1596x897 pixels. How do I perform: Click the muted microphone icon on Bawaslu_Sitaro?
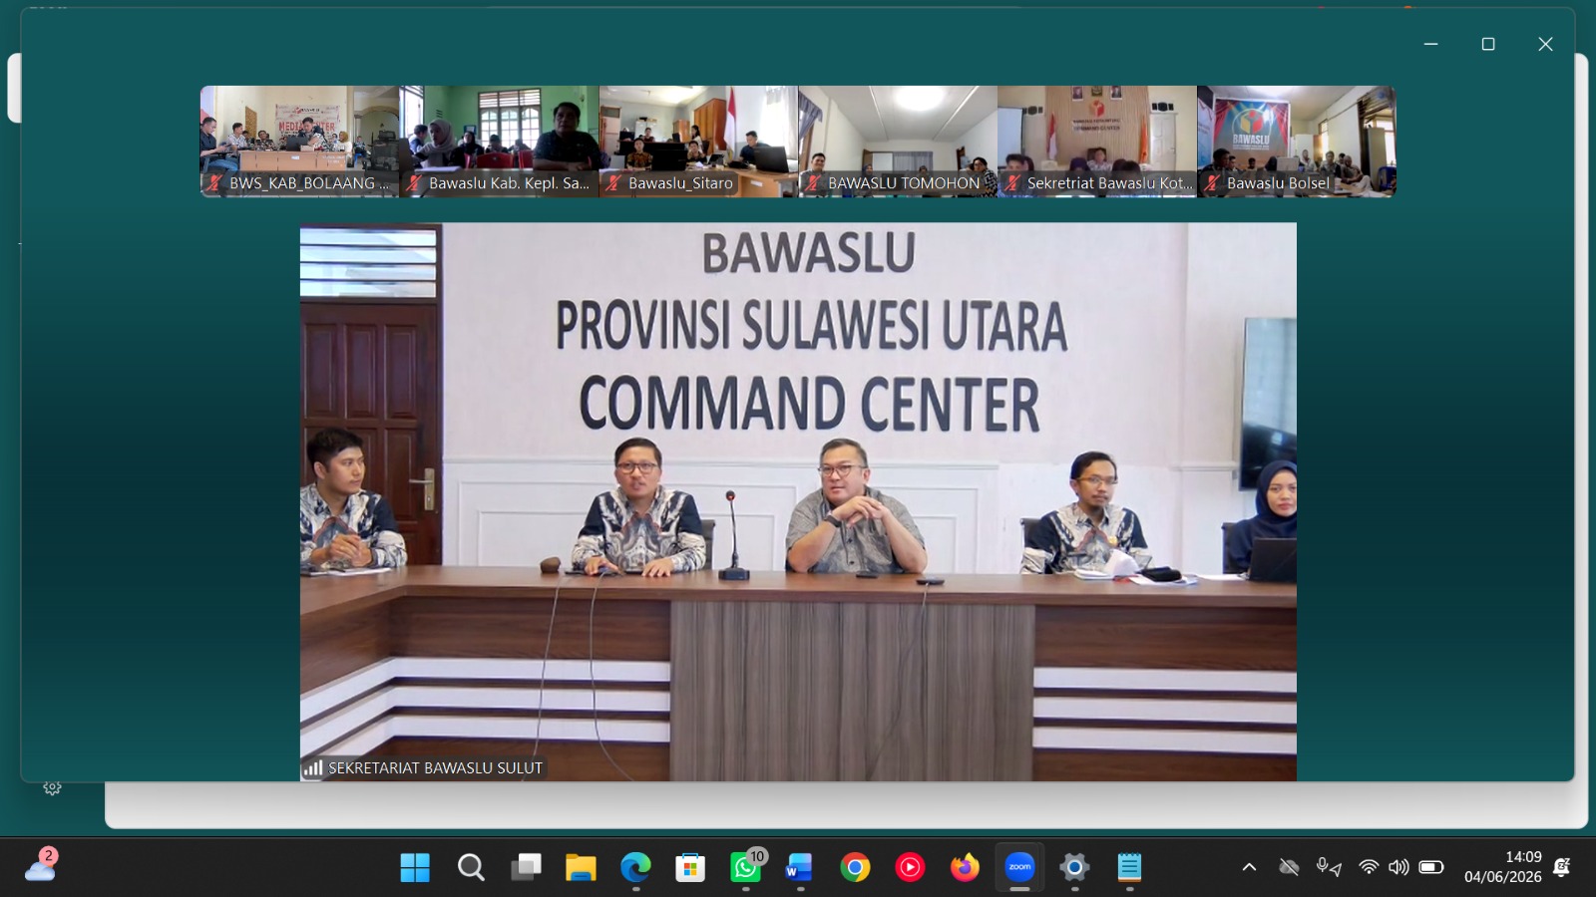[613, 183]
